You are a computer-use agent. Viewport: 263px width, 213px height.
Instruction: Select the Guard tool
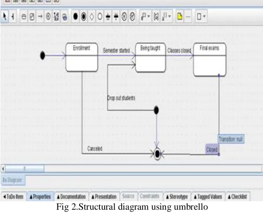(x=156, y=16)
